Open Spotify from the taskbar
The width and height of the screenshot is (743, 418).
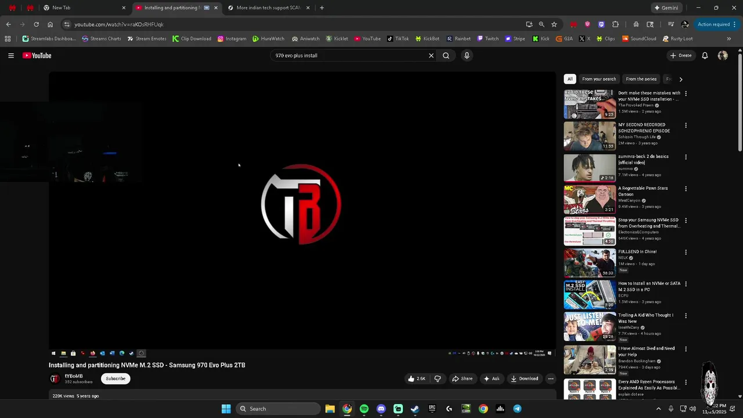[364, 409]
